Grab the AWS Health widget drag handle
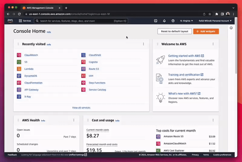 pos(18,120)
